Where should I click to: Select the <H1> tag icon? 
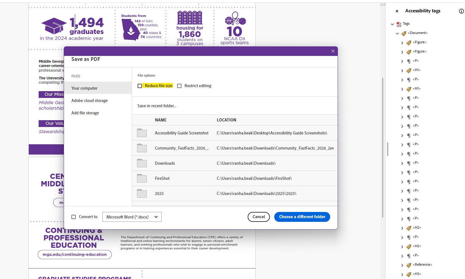(408, 70)
